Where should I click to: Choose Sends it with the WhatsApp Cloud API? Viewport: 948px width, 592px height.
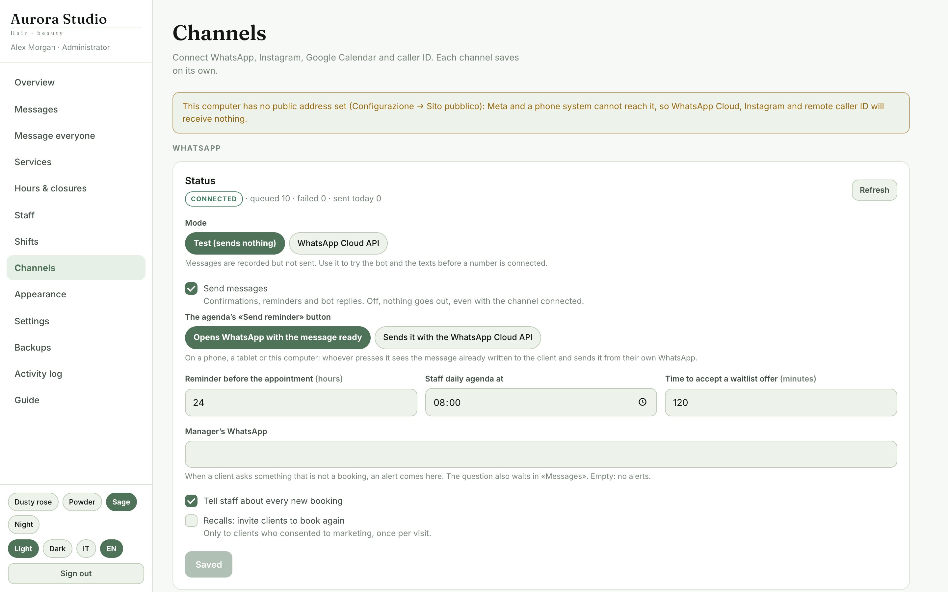[458, 337]
